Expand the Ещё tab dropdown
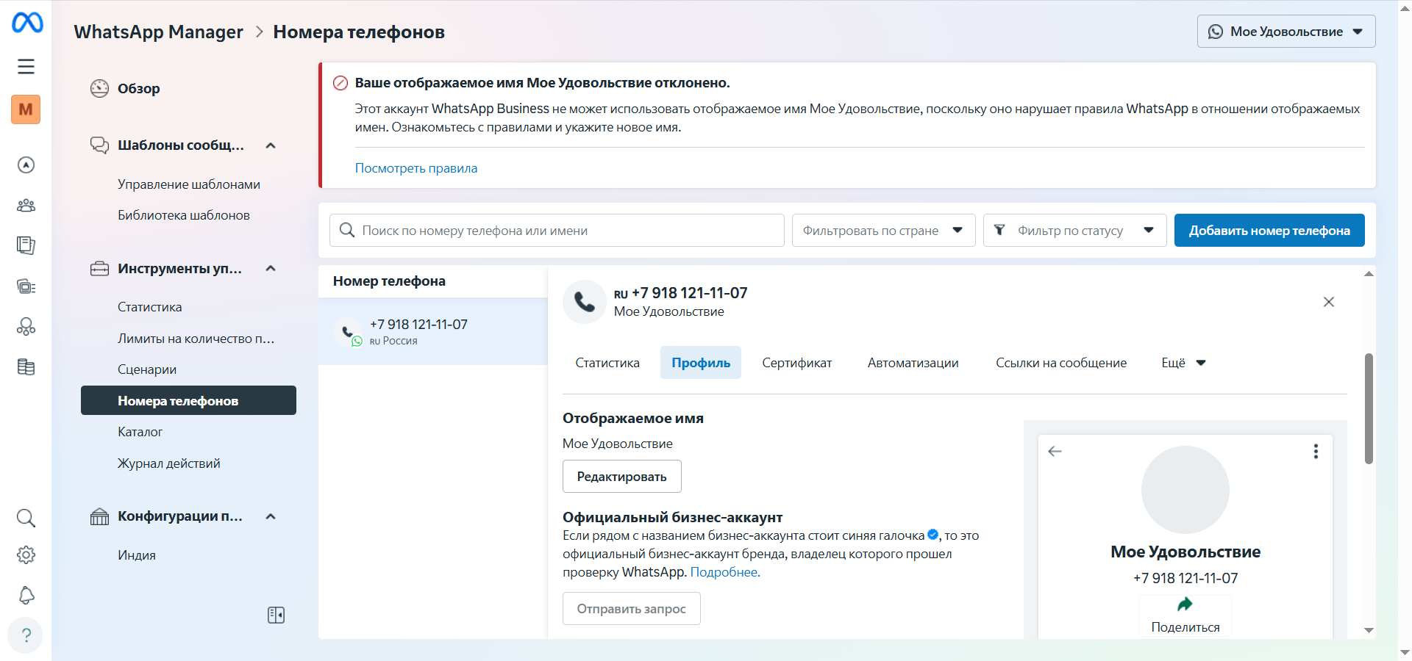1412x661 pixels. pyautogui.click(x=1183, y=363)
